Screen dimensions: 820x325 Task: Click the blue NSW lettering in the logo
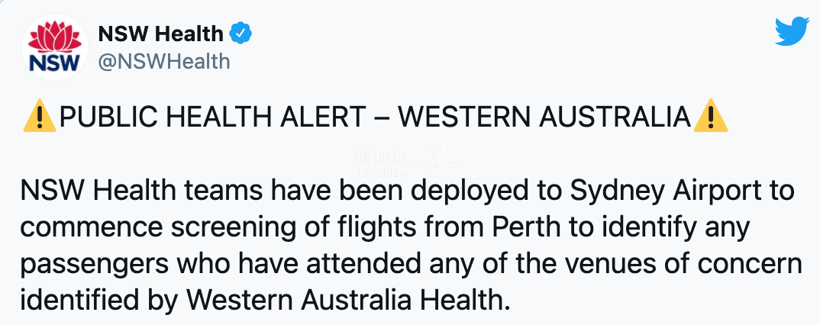(x=54, y=63)
